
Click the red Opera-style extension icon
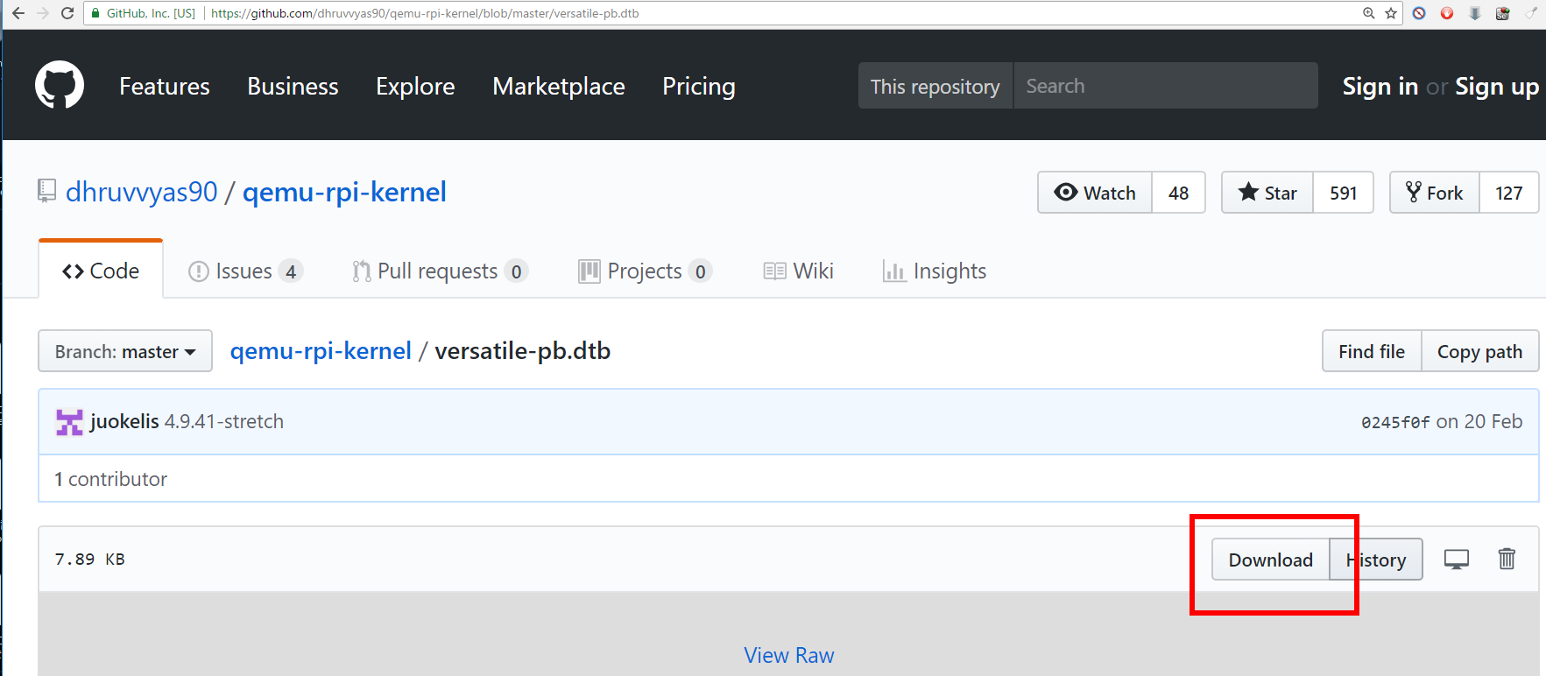pyautogui.click(x=1447, y=13)
